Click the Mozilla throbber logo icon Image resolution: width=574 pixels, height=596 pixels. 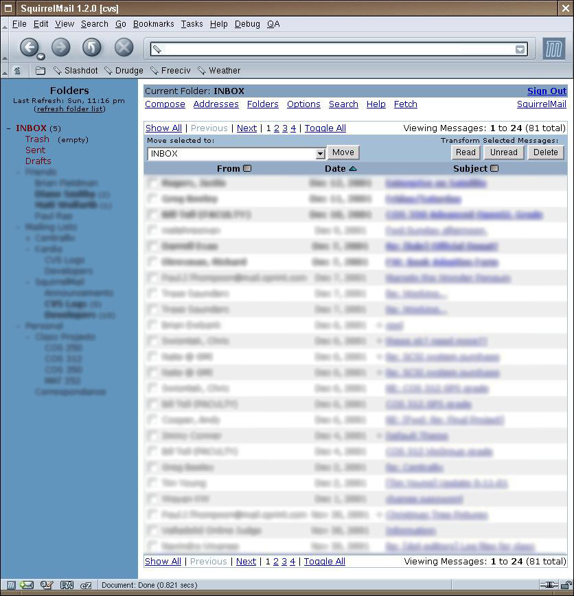pyautogui.click(x=553, y=49)
